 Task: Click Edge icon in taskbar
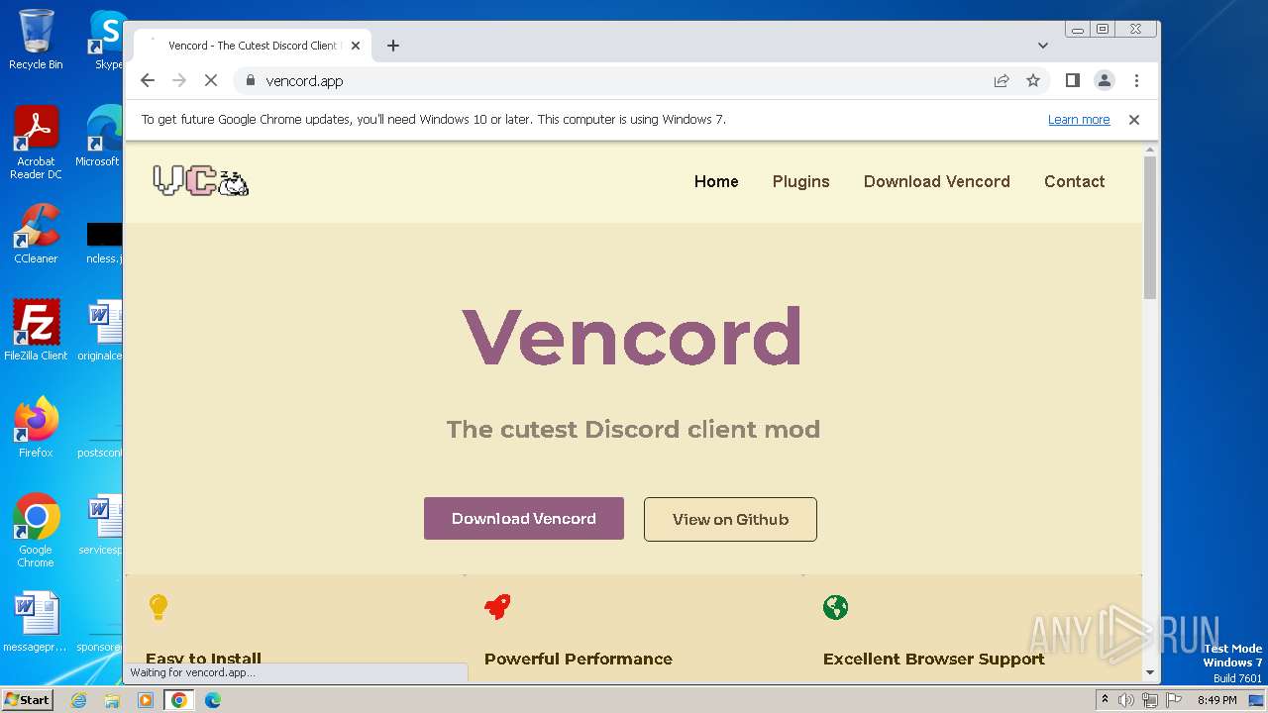pyautogui.click(x=213, y=700)
